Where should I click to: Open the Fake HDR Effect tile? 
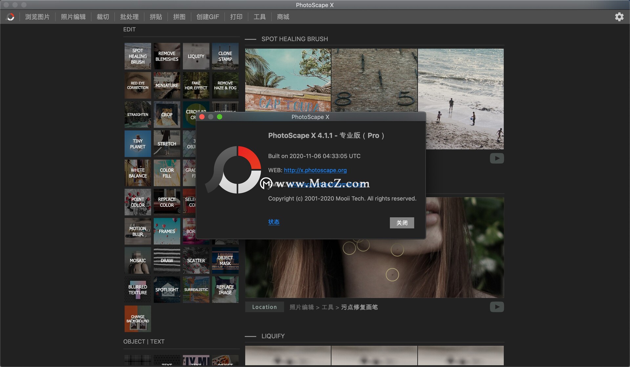[x=196, y=85]
